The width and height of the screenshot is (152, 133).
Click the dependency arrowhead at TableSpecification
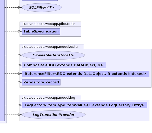[20, 31]
